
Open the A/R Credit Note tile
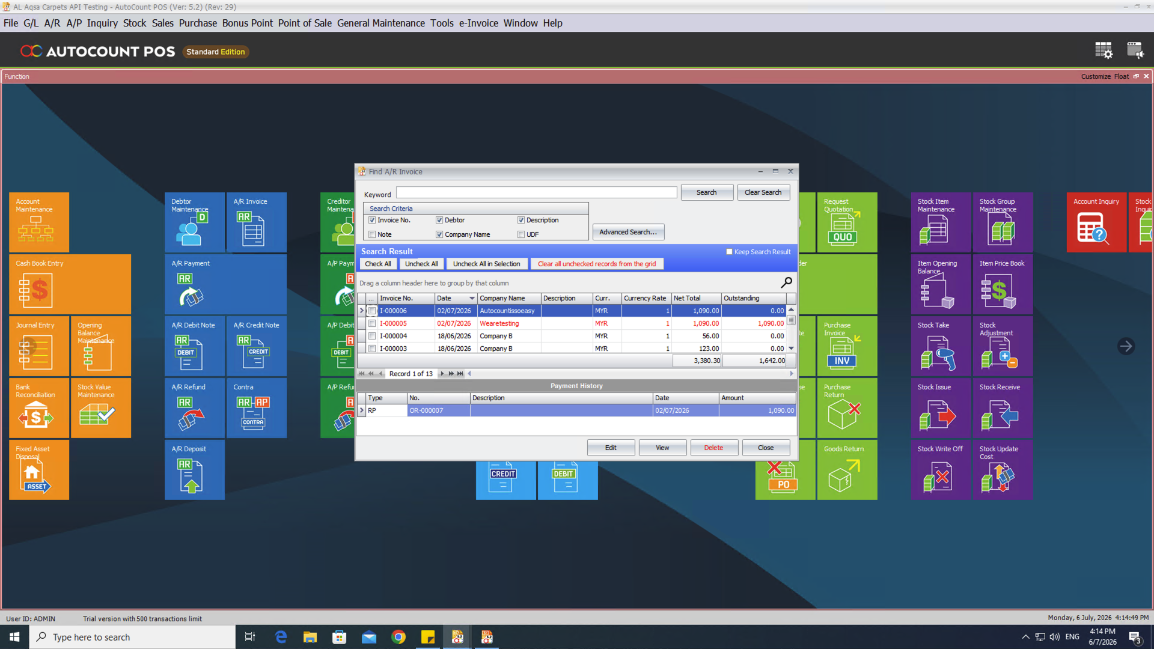click(x=257, y=346)
